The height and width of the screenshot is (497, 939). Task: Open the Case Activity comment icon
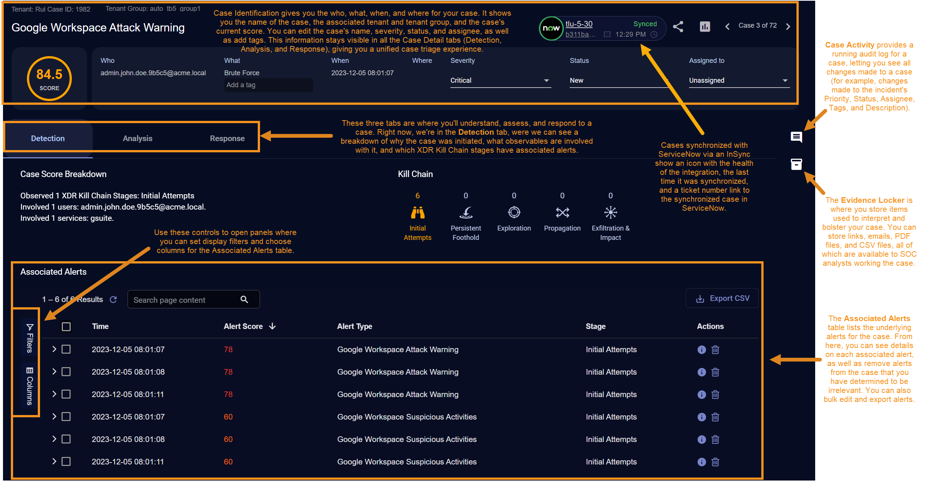point(796,137)
